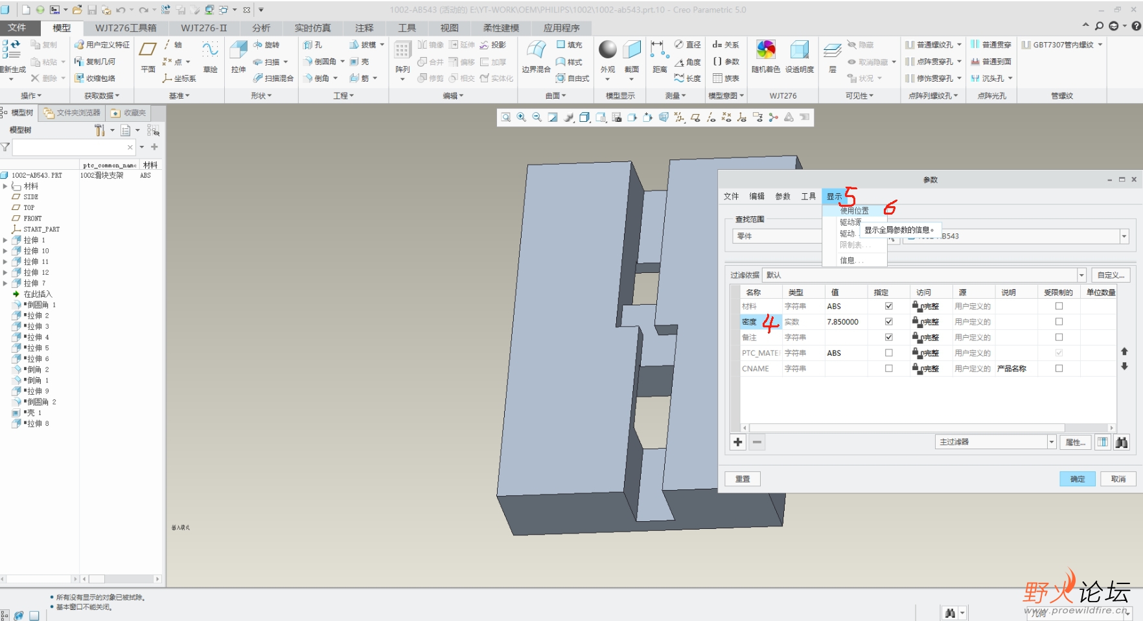Select the 拉伸 (Extrude) tool in the ribbon

click(238, 56)
